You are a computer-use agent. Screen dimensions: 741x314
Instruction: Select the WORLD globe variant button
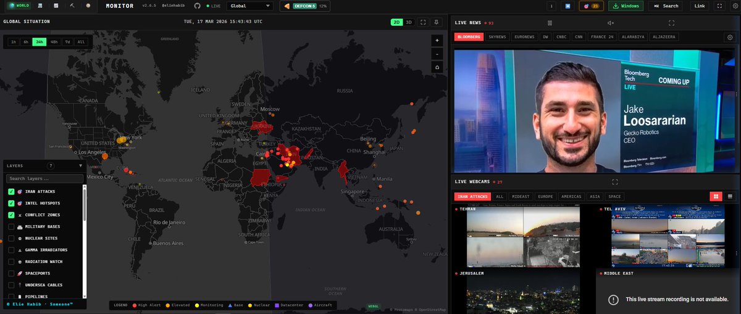tap(18, 6)
